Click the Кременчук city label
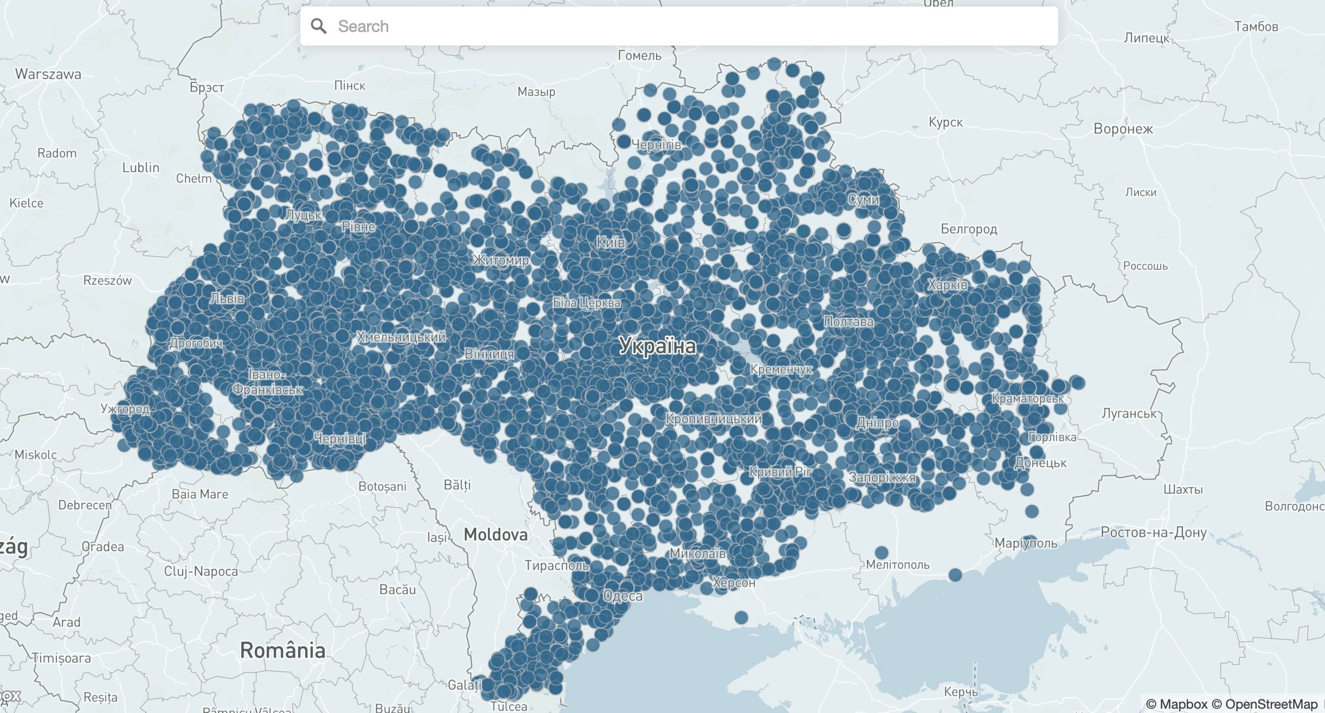 pos(782,370)
